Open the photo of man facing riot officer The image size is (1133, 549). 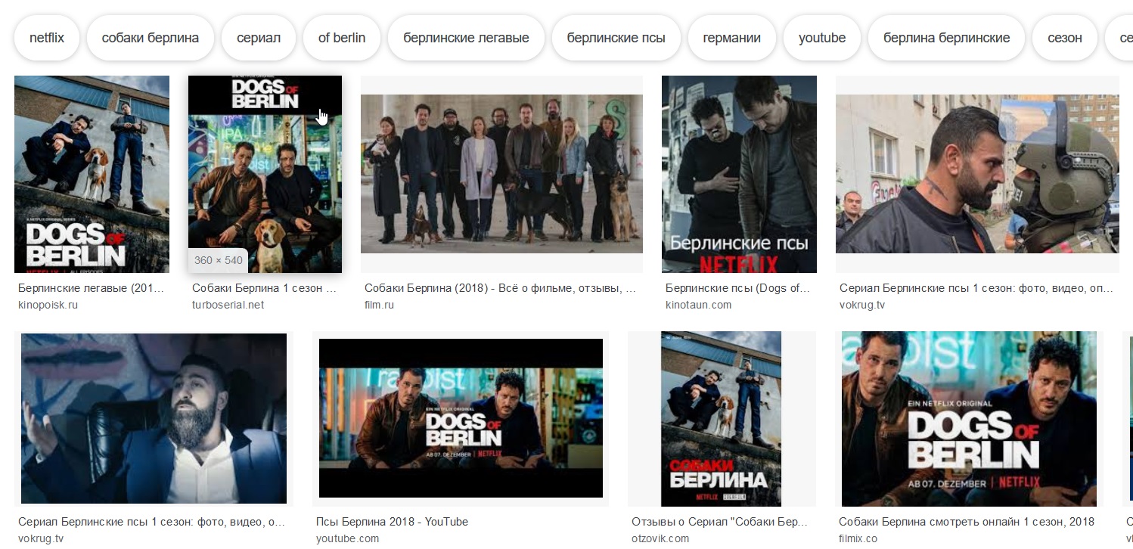click(977, 174)
